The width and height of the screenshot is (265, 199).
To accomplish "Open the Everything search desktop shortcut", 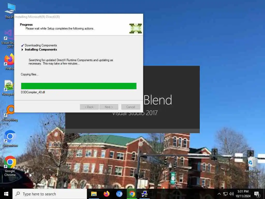I will pos(10,113).
